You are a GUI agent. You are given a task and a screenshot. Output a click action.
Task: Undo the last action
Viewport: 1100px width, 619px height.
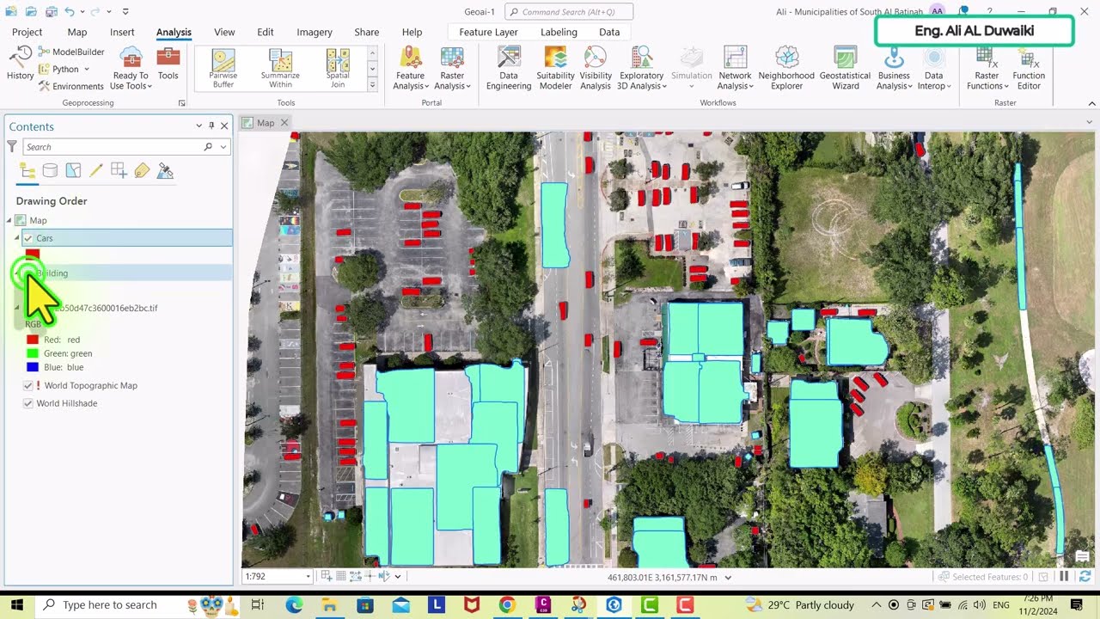pyautogui.click(x=70, y=11)
